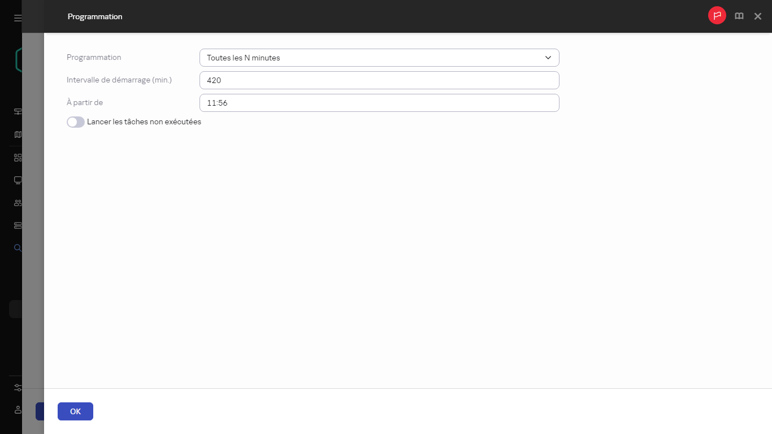Image resolution: width=772 pixels, height=434 pixels.
Task: Click the map icon in the sidebar
Action: pyautogui.click(x=18, y=134)
